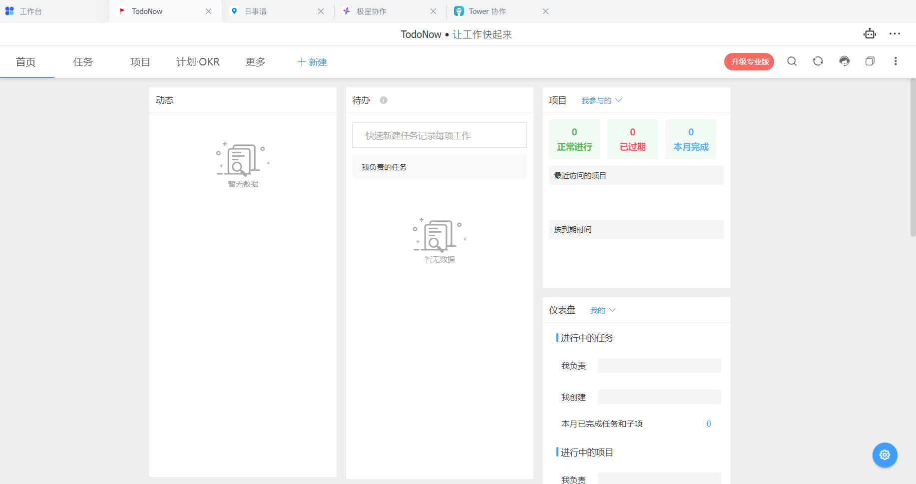The image size is (916, 484).
Task: Click the 我创建 progress bar
Action: [659, 397]
